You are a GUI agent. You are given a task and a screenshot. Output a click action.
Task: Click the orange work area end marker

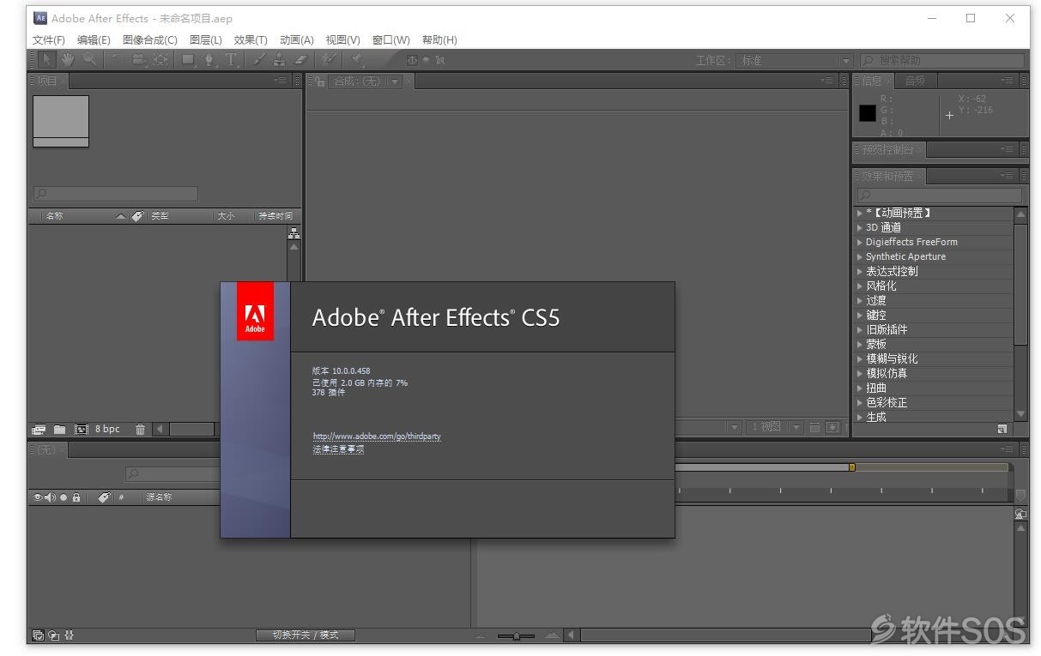[x=851, y=467]
